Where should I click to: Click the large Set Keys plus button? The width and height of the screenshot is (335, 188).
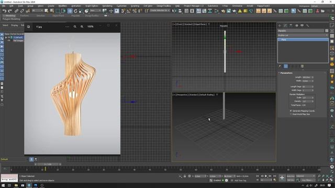(x=282, y=178)
